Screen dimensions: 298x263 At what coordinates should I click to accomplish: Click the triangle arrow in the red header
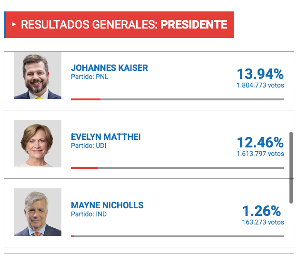(x=14, y=24)
